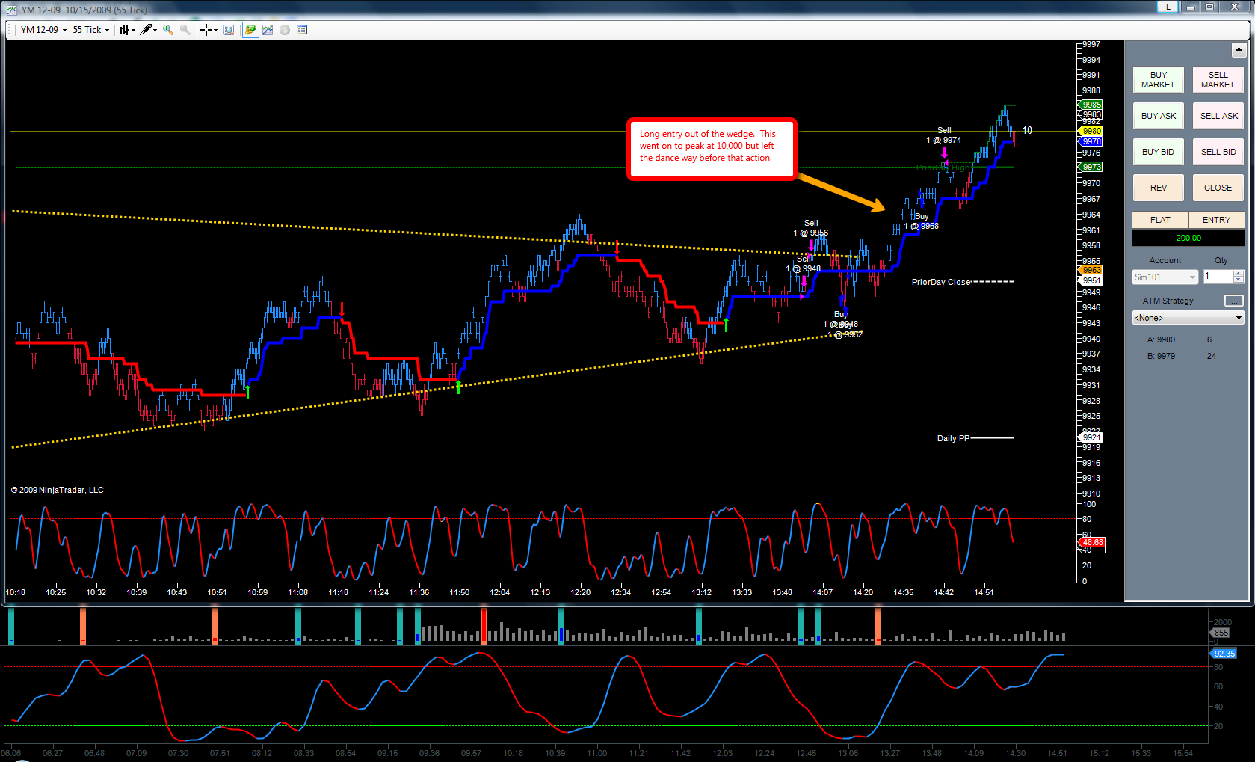Open the Sim101 Account dropdown
This screenshot has height=762, width=1255.
[x=1165, y=277]
